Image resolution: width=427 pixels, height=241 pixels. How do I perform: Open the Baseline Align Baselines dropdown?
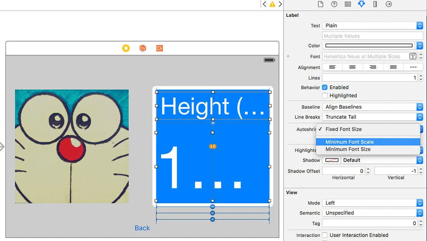tap(373, 107)
